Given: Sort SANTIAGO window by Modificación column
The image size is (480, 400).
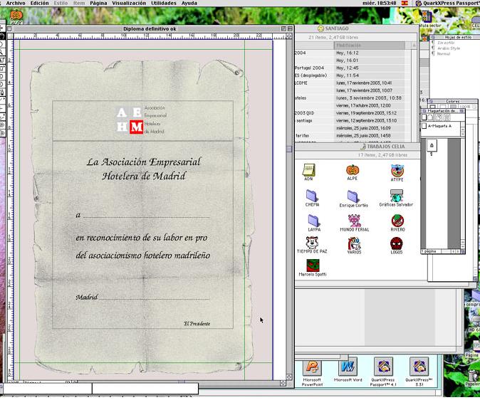Looking at the screenshot, I should point(369,46).
